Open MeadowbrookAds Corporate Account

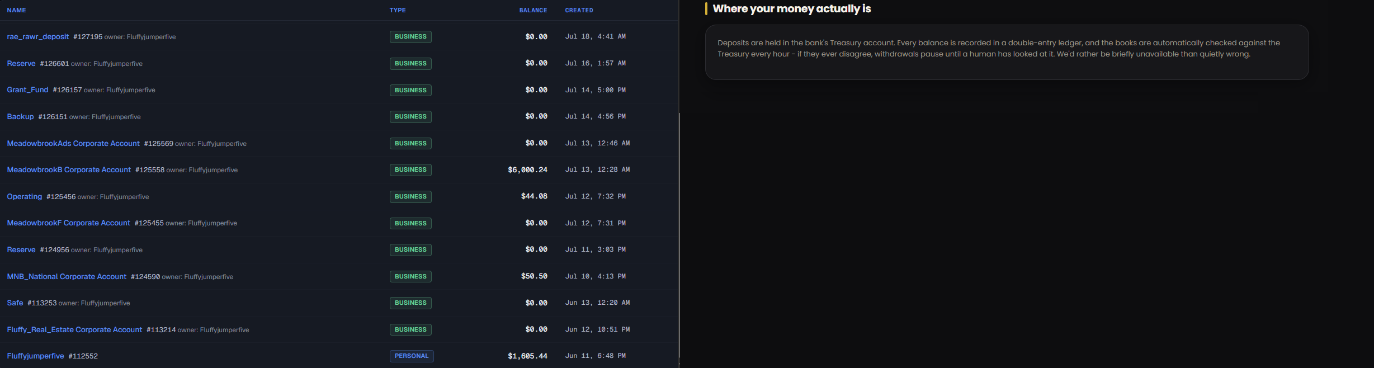tap(73, 144)
